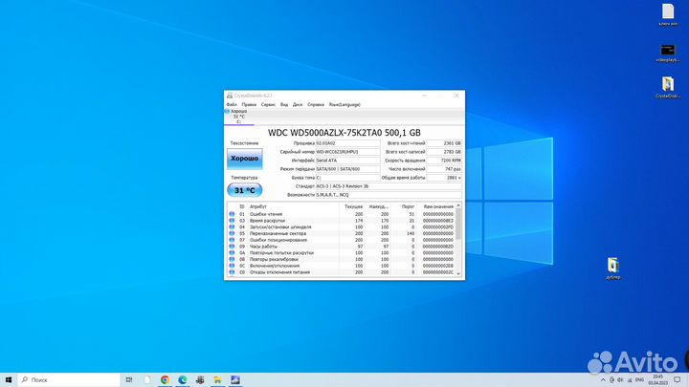Open Microsoft Edge from the taskbar
689x387 pixels.
[x=183, y=379]
